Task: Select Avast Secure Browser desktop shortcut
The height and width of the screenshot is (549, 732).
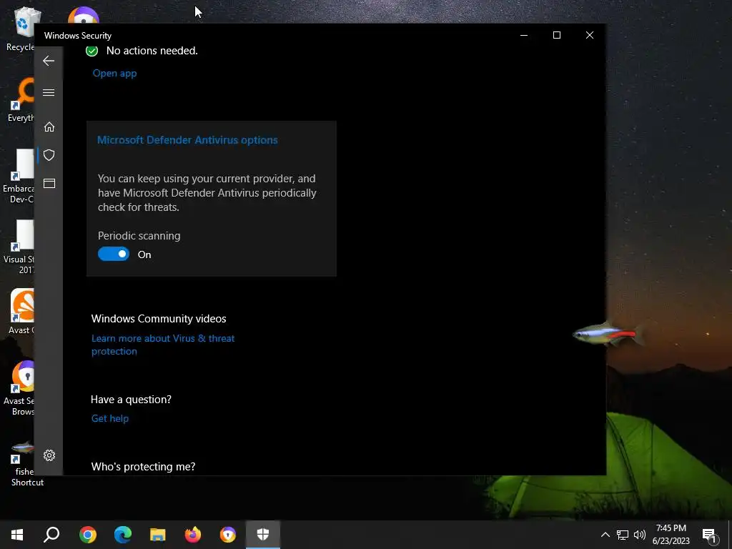Action: click(19, 388)
